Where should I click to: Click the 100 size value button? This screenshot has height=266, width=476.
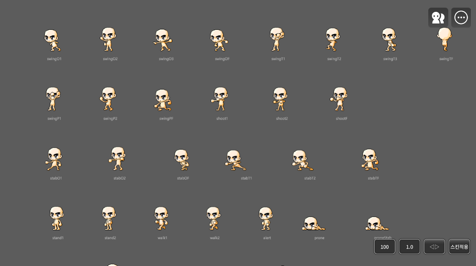(384, 246)
